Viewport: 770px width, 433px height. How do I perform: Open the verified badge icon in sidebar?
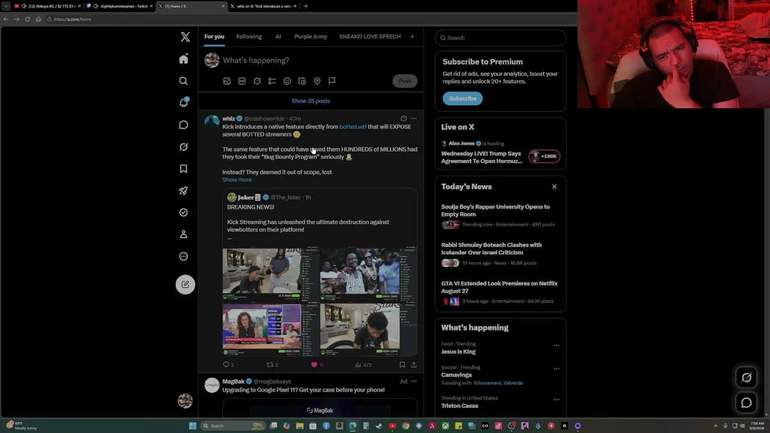[183, 212]
